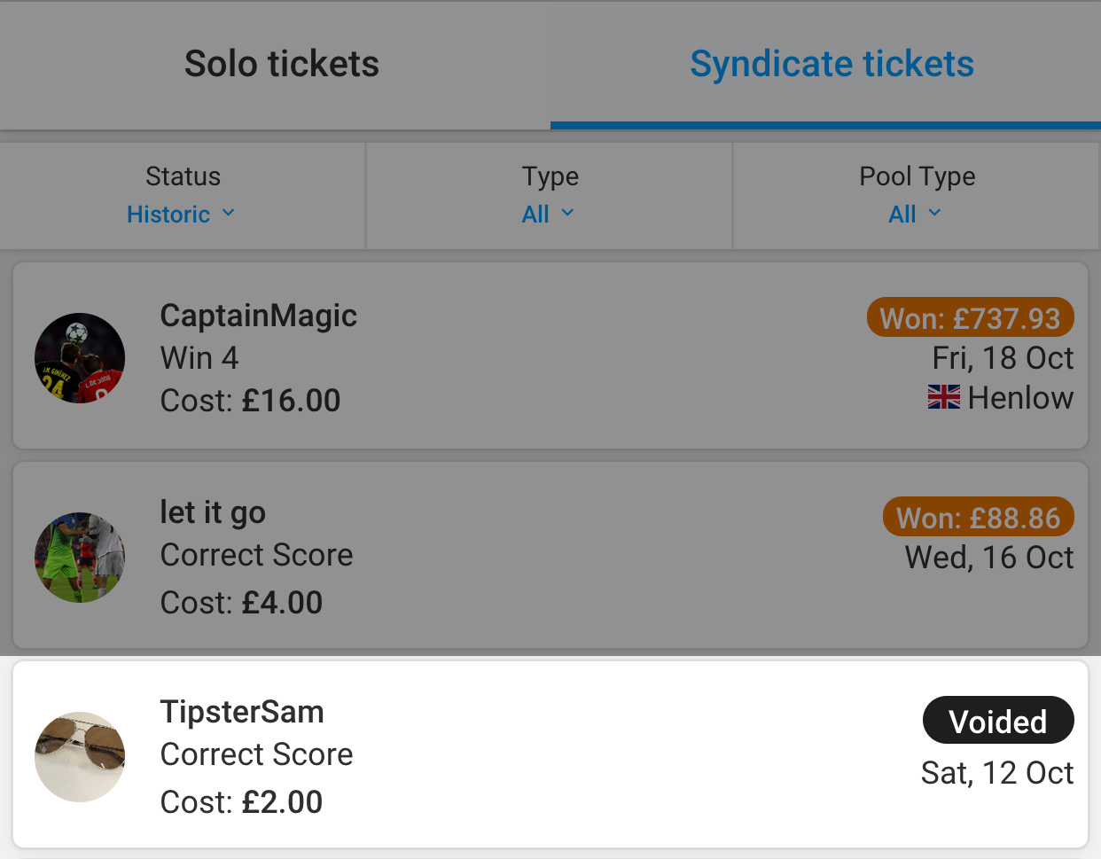Click the UK flag beside Henlow

point(943,397)
